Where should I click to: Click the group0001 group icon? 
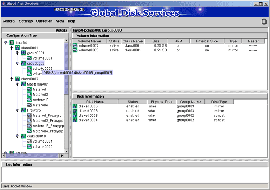[x=23, y=53]
